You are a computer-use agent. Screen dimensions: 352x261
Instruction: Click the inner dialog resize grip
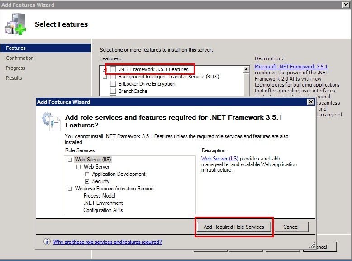[312, 246]
